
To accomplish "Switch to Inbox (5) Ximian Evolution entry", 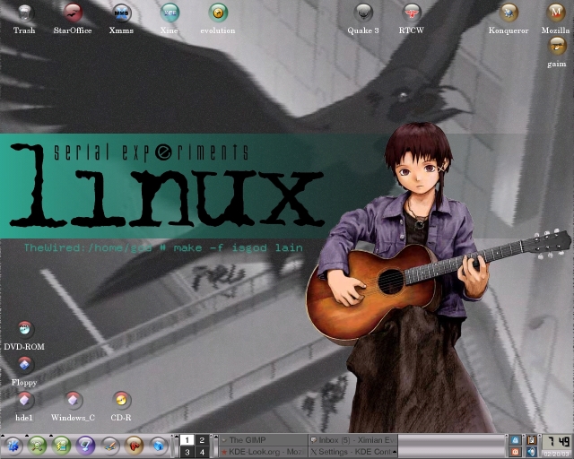I will tap(352, 440).
